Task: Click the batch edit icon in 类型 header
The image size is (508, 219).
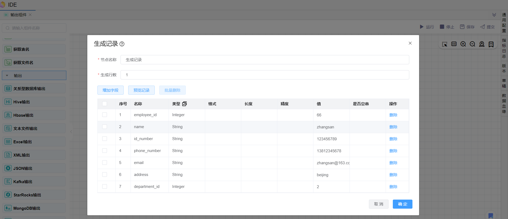Action: point(184,104)
